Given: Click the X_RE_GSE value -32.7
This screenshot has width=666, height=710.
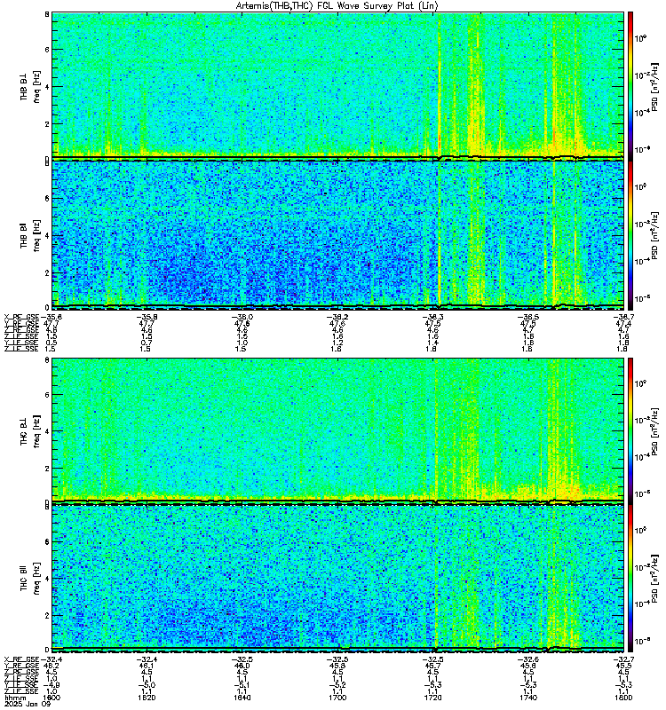Looking at the screenshot, I should [623, 659].
